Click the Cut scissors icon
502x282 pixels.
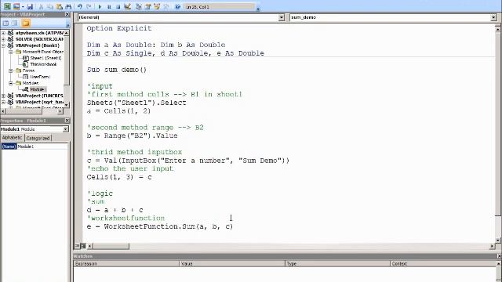(41, 6)
